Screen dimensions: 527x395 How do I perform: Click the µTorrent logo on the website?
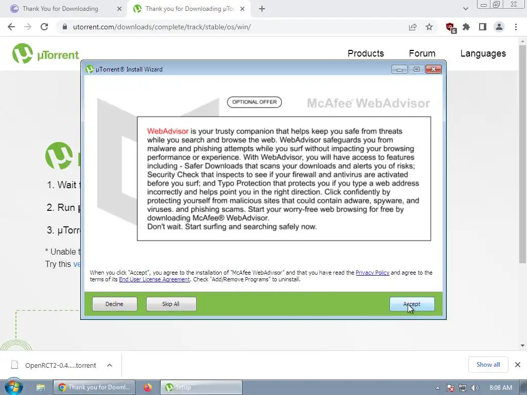[x=45, y=53]
